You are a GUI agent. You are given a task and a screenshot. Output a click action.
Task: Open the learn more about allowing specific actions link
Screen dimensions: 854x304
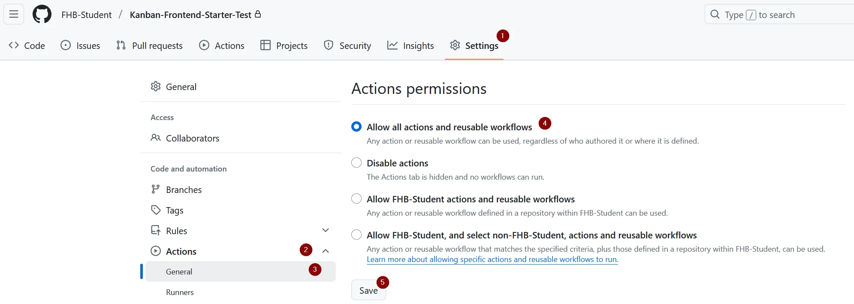492,259
